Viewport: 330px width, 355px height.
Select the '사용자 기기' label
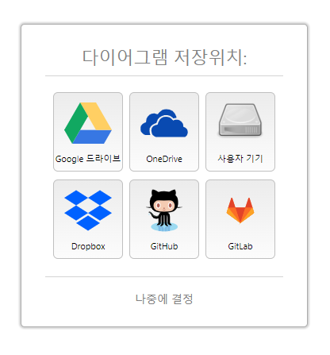240,159
